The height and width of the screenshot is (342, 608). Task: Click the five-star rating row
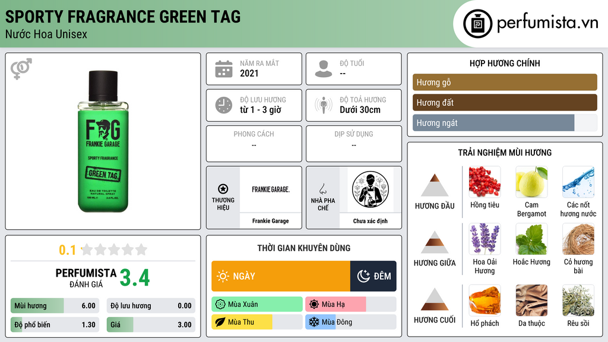(114, 249)
